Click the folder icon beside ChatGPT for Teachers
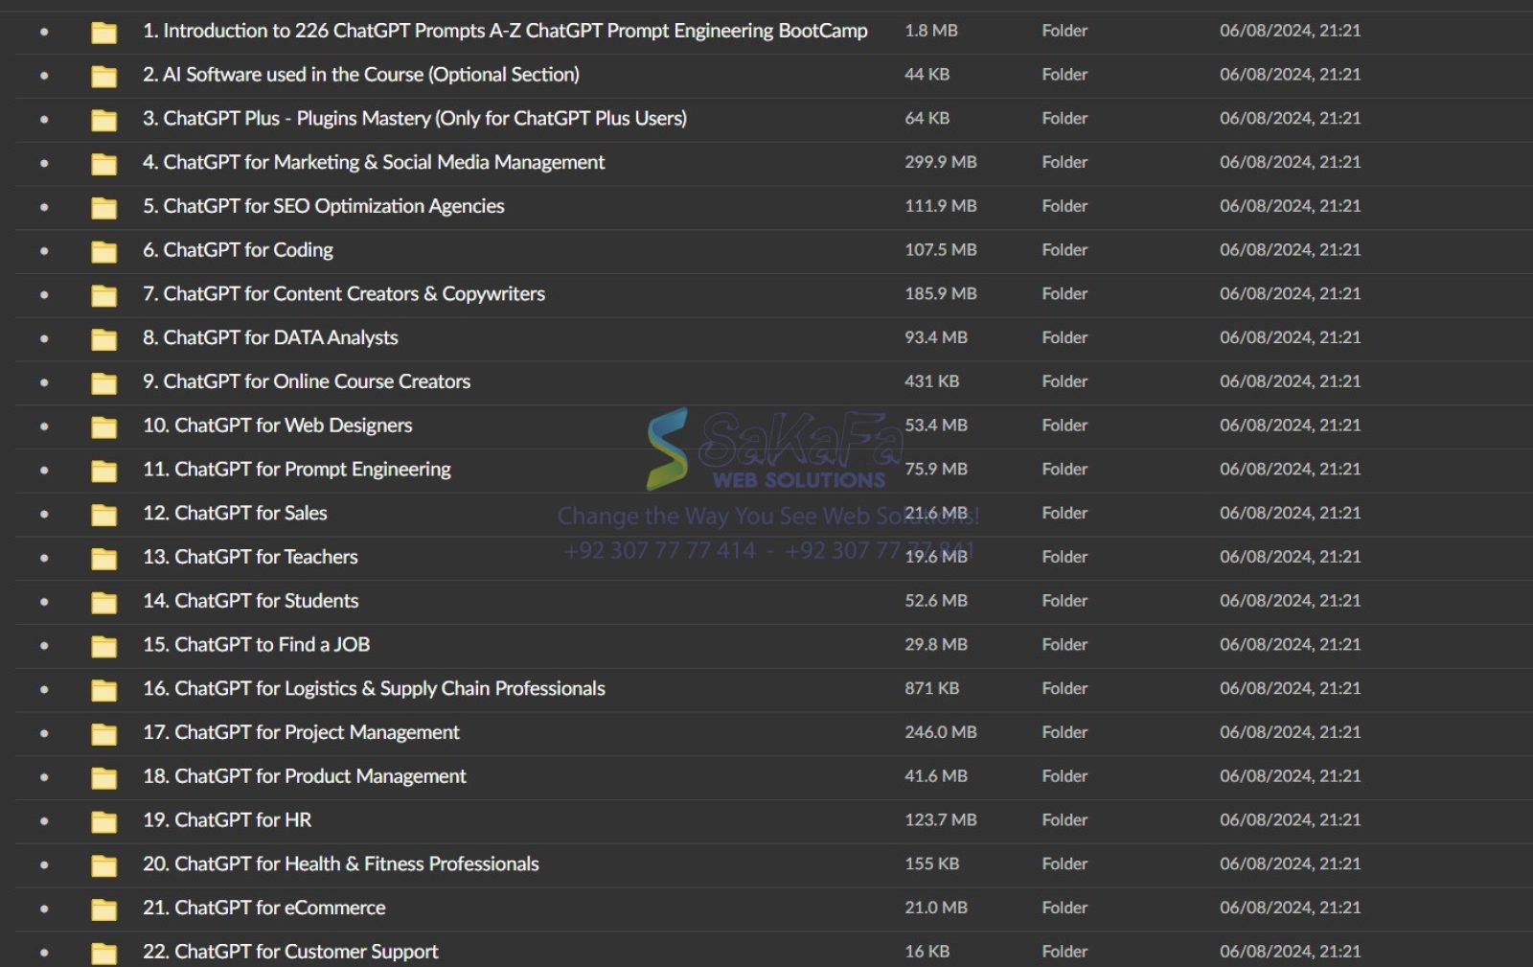 103,557
